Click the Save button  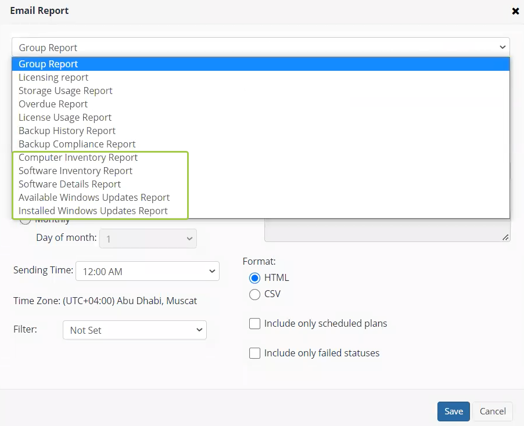[x=453, y=411]
